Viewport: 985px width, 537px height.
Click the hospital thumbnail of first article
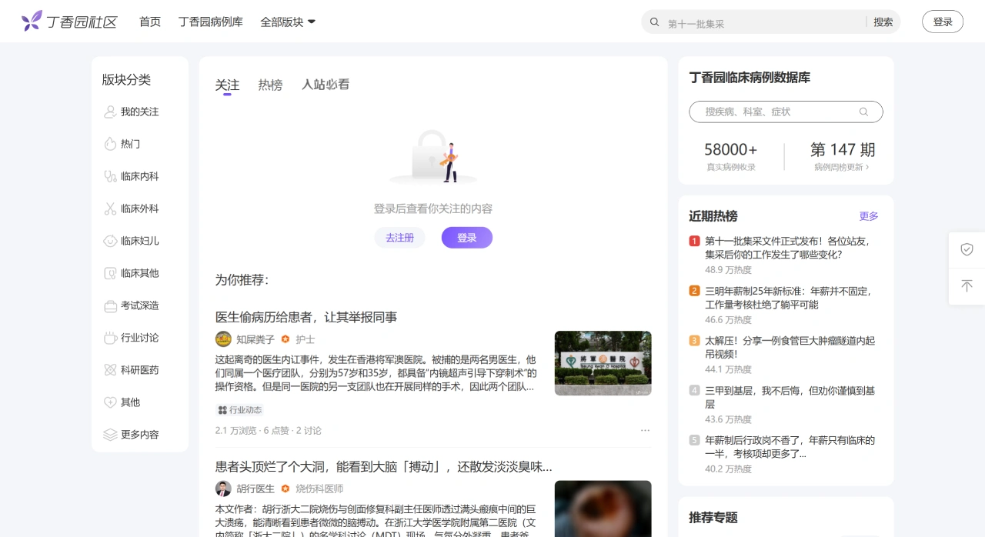(x=603, y=363)
